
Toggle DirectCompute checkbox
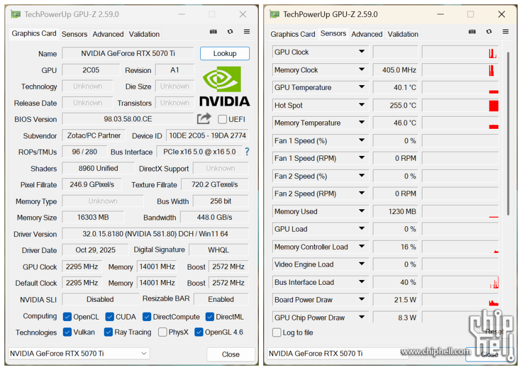click(x=147, y=317)
